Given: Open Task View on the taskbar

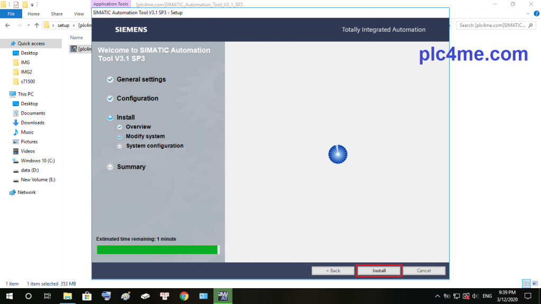Looking at the screenshot, I should pyautogui.click(x=48, y=296).
